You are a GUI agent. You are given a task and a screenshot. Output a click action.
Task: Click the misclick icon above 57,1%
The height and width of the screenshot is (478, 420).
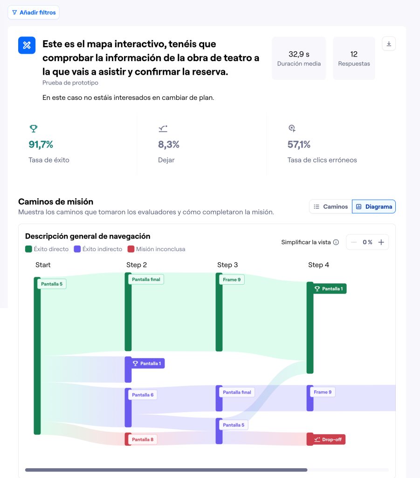[292, 128]
